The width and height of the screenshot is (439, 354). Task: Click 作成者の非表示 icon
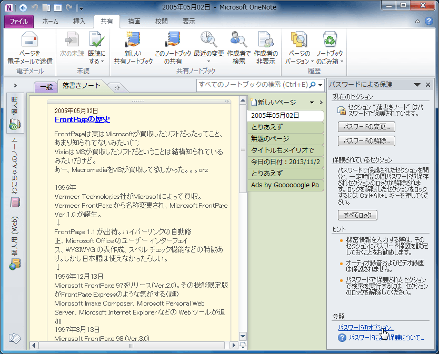click(x=266, y=39)
